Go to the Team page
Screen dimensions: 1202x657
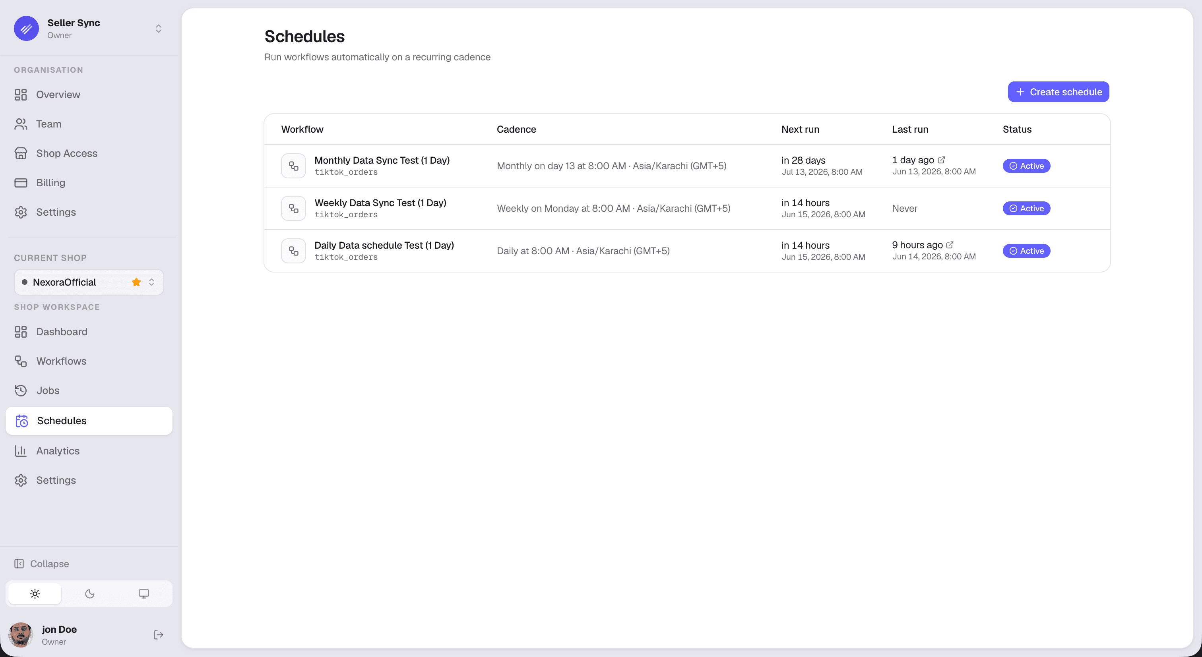coord(89,124)
